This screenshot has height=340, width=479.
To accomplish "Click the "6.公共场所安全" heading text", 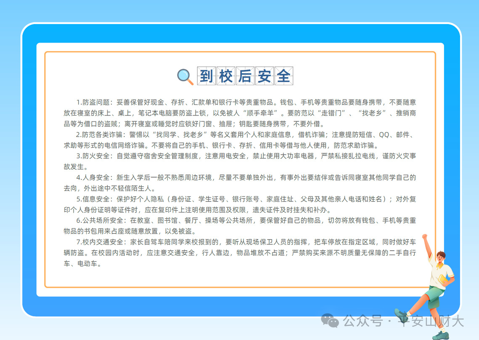I will 99,220.
